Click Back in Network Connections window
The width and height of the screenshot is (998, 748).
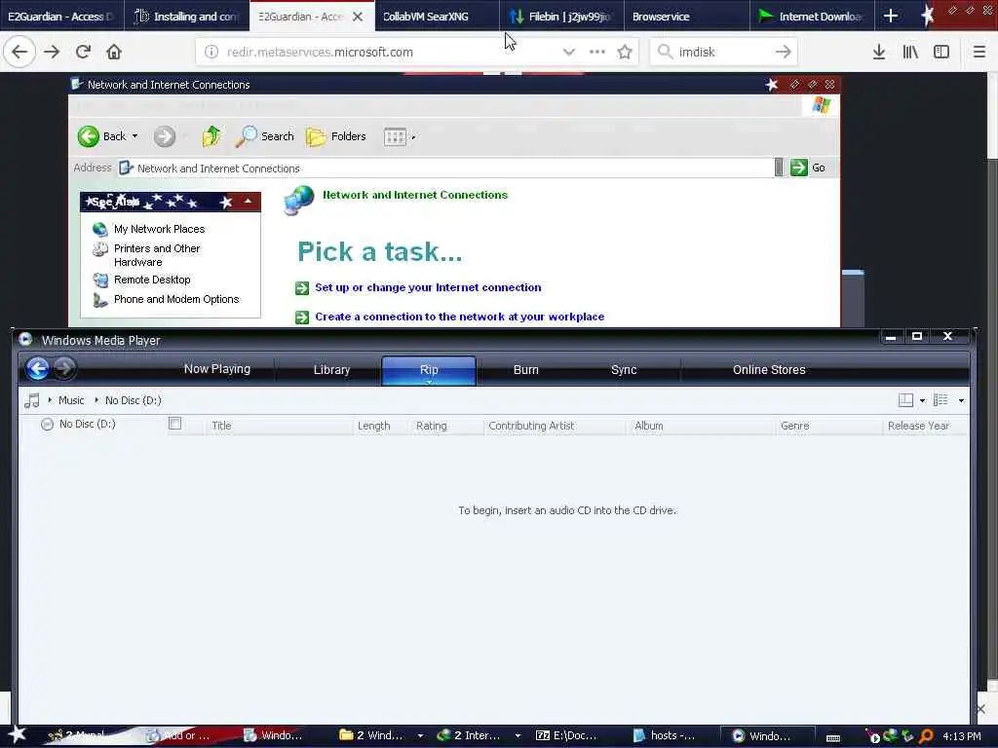click(x=101, y=136)
